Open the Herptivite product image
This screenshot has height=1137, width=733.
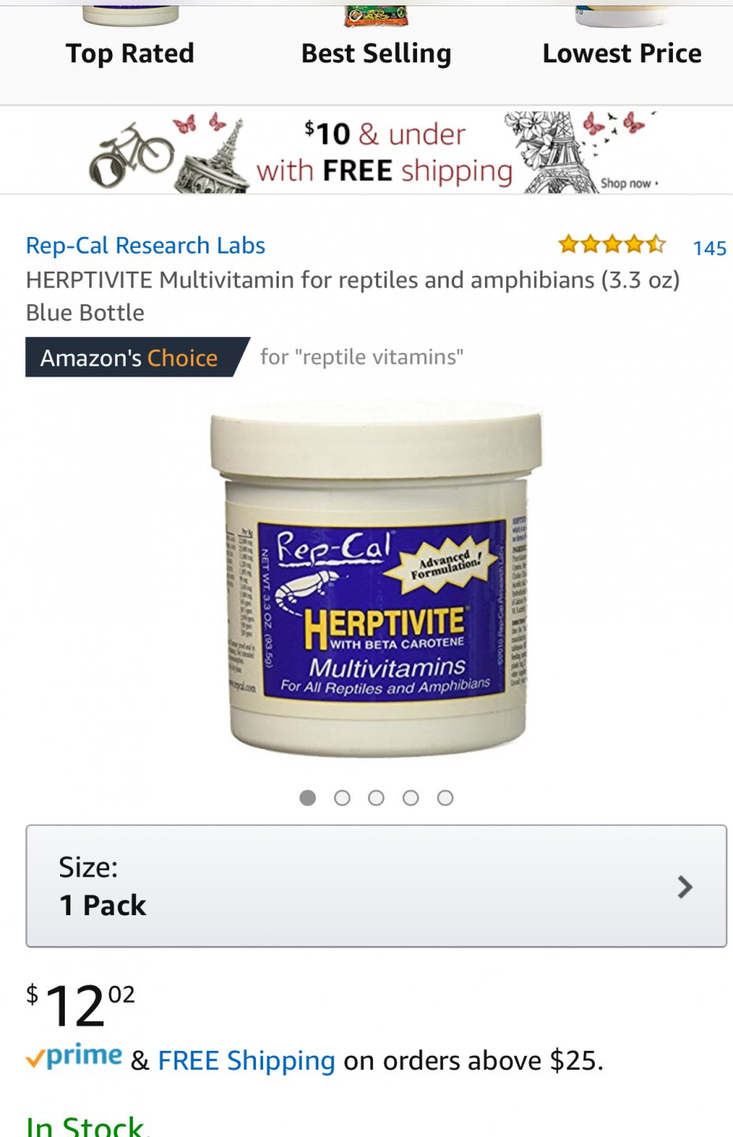(376, 579)
